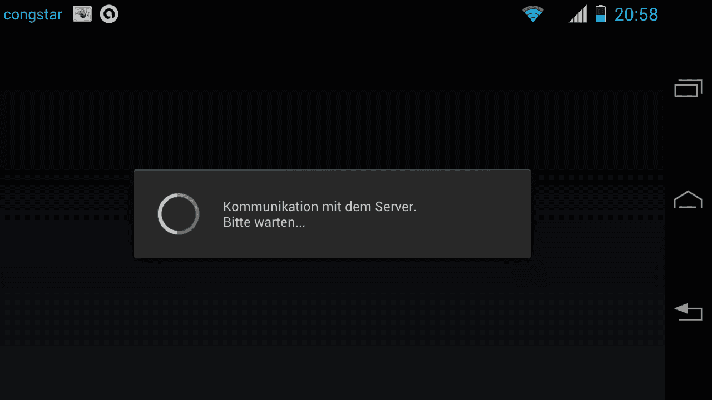Image resolution: width=712 pixels, height=400 pixels.
Task: Tap the dimmed area right of the dialog
Action: (598, 214)
